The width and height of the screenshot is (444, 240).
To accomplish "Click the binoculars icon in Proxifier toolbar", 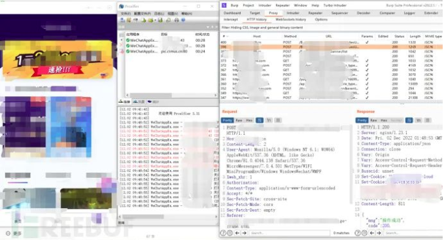I will coord(177,20).
